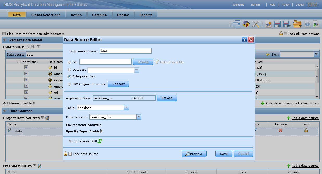The image size is (322, 174).
Task: Toggle Hide Data tab from non-administrators checkbox
Action: coord(4,34)
